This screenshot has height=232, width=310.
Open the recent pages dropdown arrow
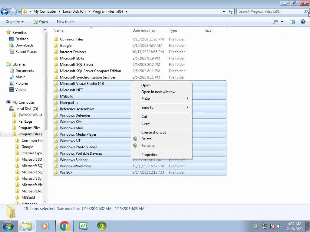(x=19, y=12)
